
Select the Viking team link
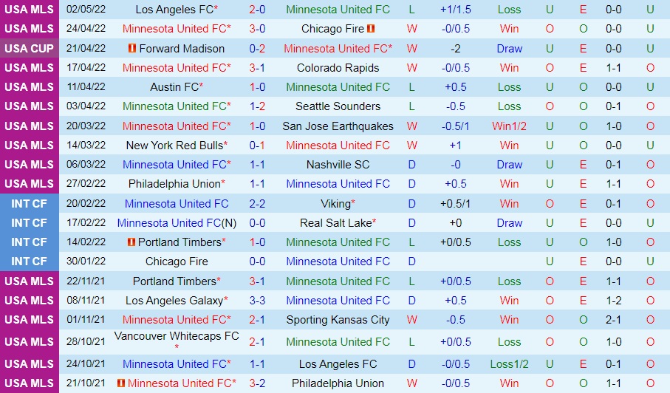[x=335, y=203]
